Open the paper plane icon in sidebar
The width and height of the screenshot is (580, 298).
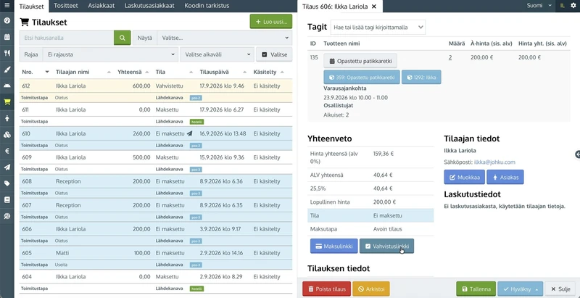coord(7,167)
